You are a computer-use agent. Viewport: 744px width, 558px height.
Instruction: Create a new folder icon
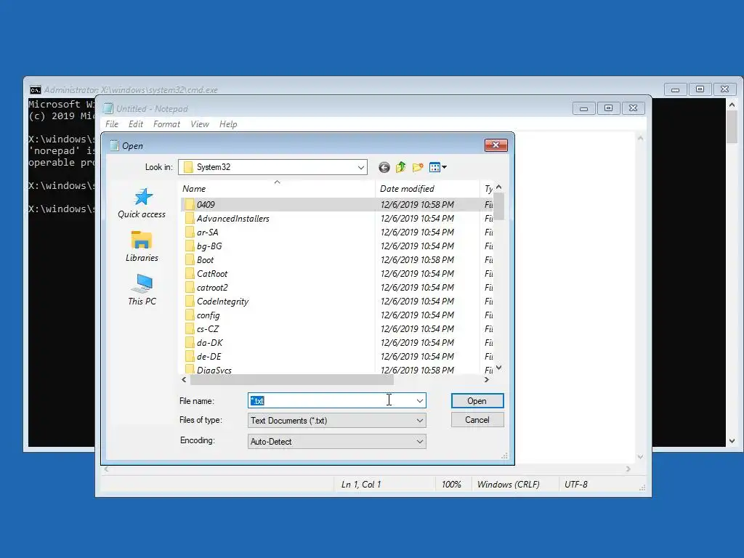[418, 167]
